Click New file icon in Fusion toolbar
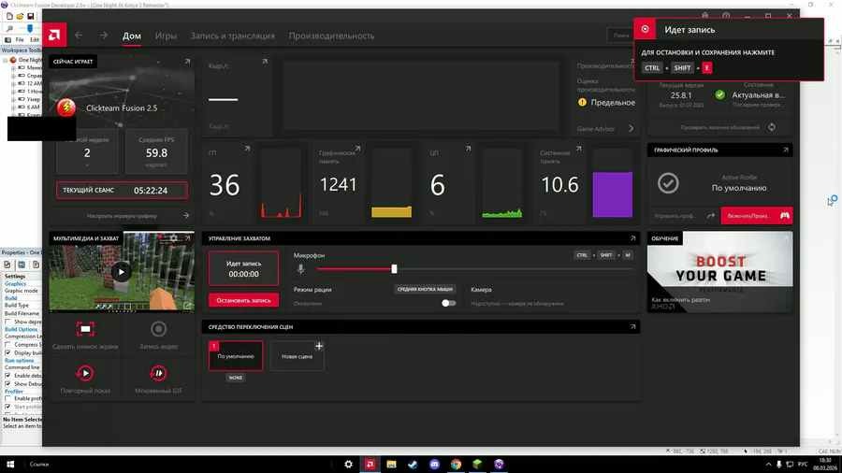Viewport: 842px width, 473px height. coord(9,17)
